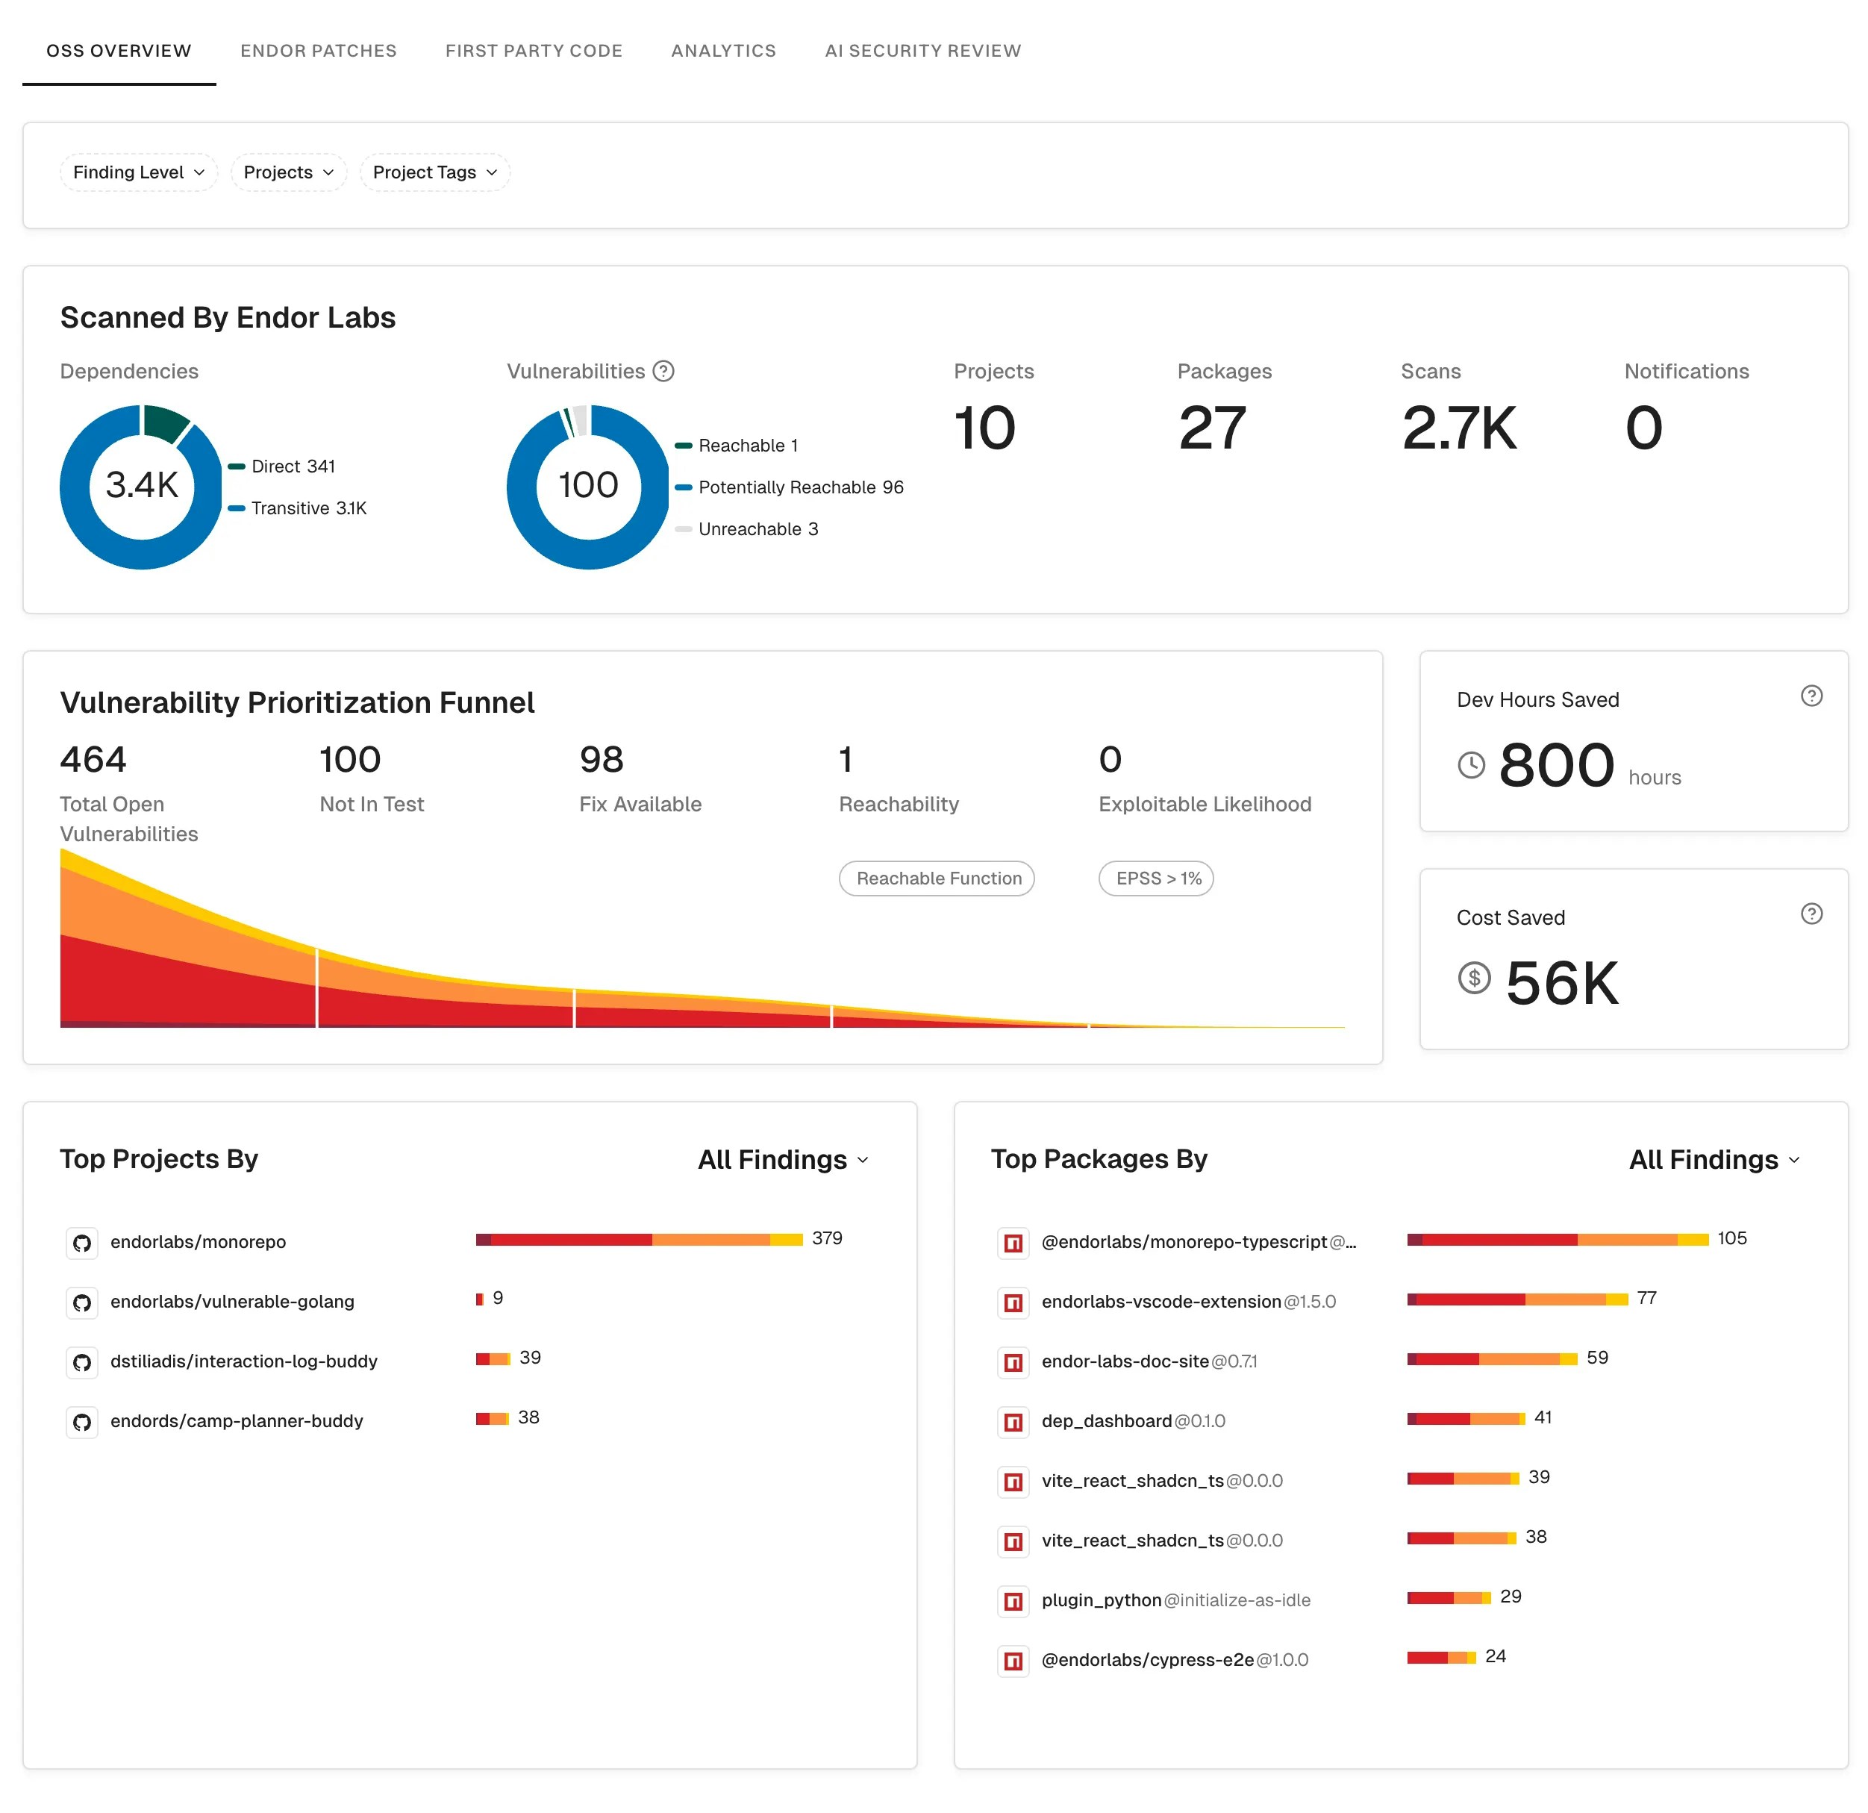Open the Project Tags filter dropdown
This screenshot has height=1813, width=1868.
pyautogui.click(x=434, y=172)
